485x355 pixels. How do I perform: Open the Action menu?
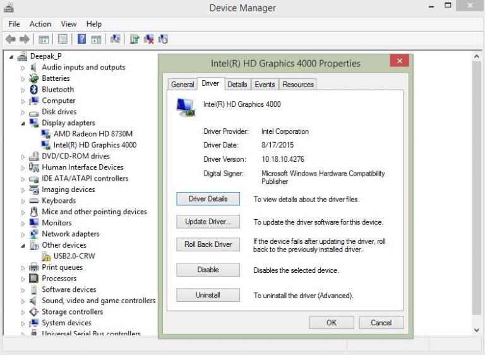40,24
